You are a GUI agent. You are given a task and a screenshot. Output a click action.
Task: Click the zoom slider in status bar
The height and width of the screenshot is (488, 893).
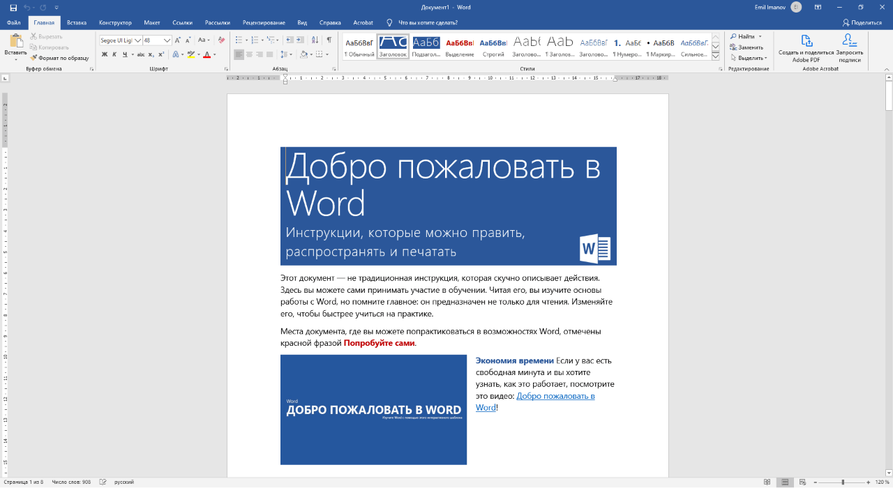[843, 482]
